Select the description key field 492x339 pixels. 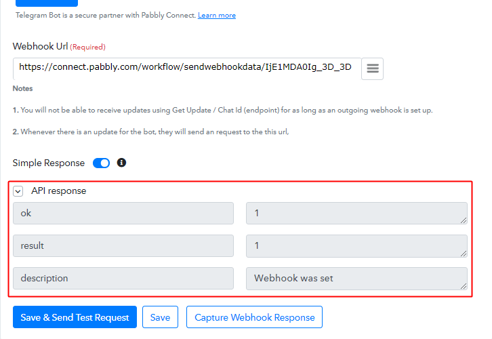pos(123,278)
